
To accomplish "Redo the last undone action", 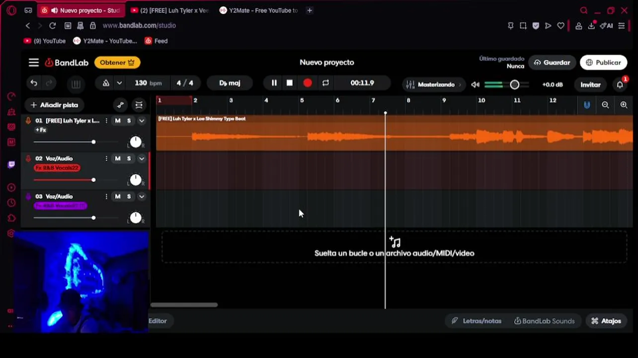I will pyautogui.click(x=49, y=84).
